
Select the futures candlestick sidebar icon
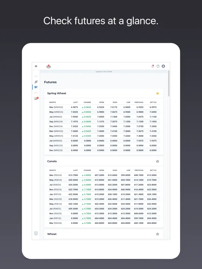[36, 87]
